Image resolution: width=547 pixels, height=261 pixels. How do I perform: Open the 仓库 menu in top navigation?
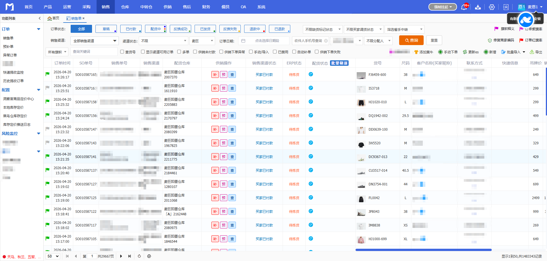(125, 7)
